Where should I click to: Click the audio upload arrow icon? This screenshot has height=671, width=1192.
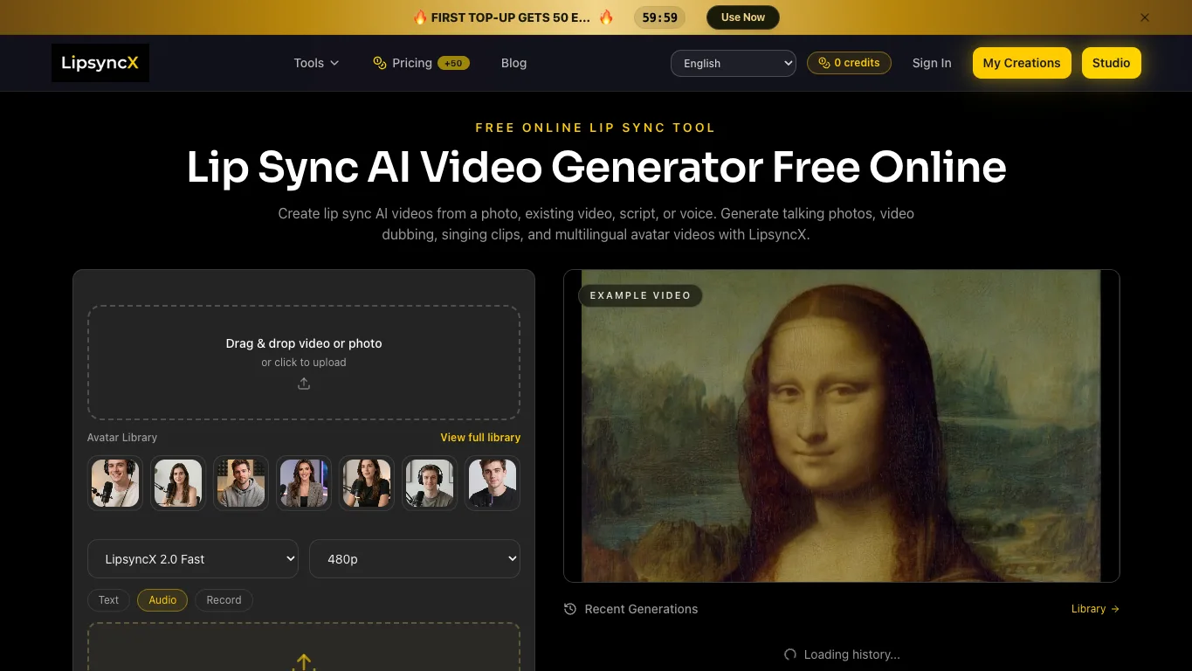303,662
